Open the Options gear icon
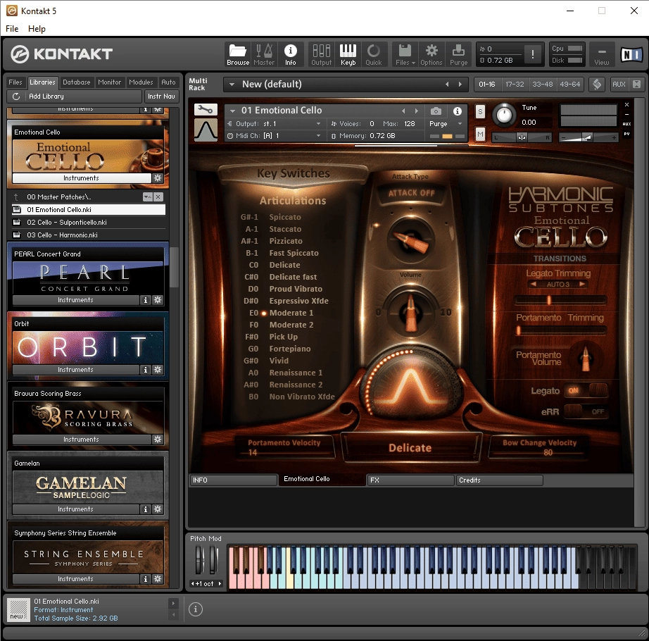Screen dimensions: 649x641 (x=431, y=55)
